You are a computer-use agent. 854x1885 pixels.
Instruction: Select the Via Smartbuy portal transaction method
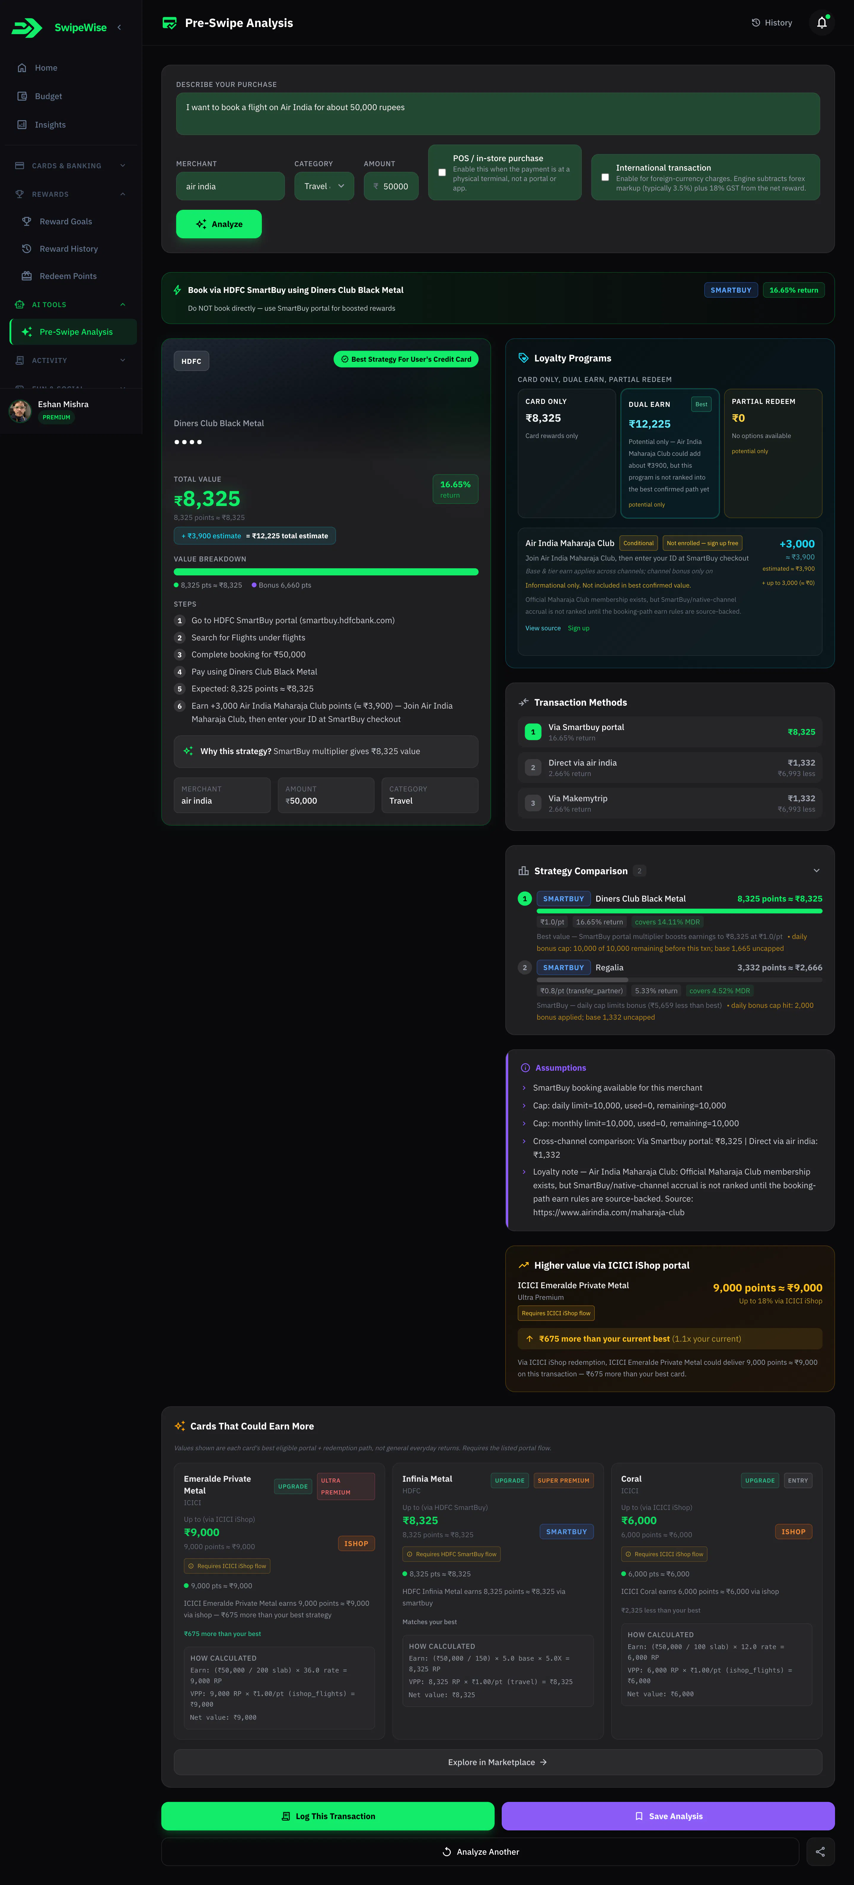[670, 732]
